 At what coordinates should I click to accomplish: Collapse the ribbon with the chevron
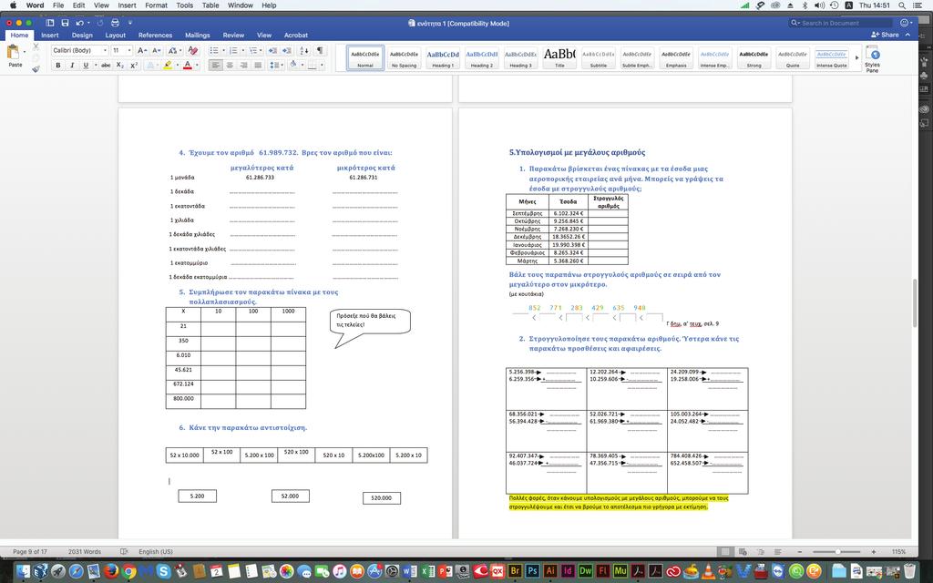(907, 36)
